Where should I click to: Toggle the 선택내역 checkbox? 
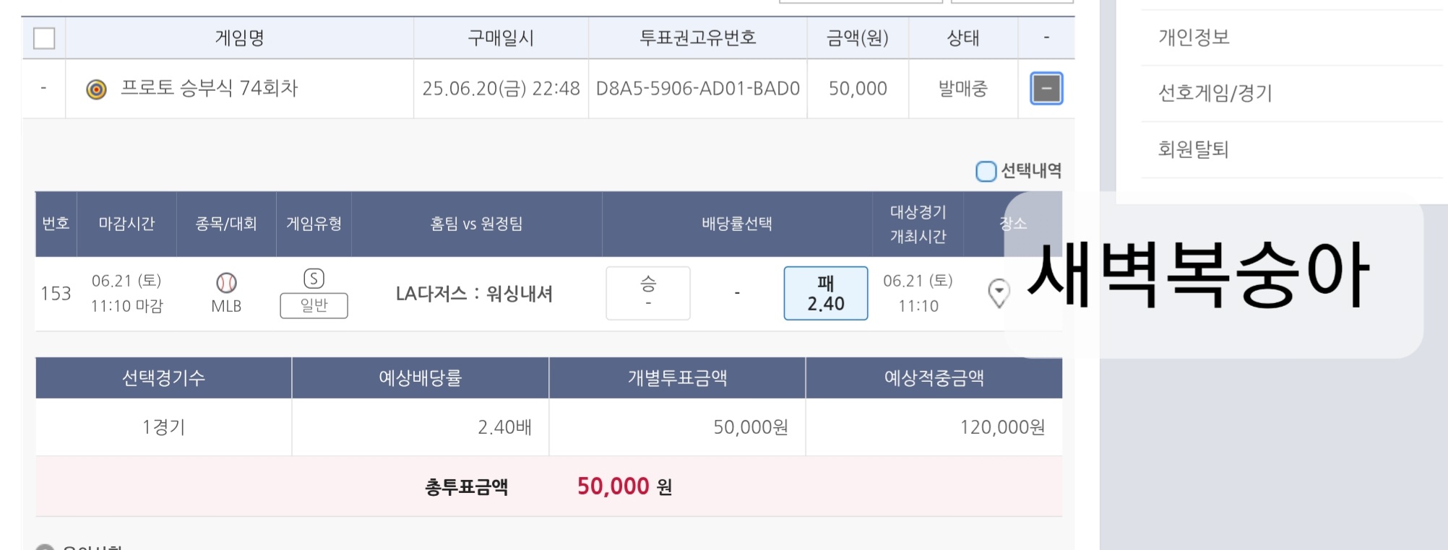click(986, 172)
